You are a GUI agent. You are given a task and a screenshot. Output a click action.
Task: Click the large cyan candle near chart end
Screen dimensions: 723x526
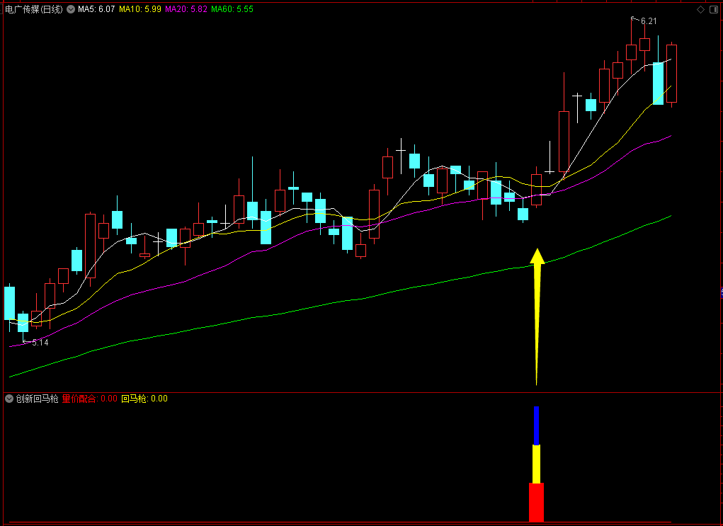point(658,84)
